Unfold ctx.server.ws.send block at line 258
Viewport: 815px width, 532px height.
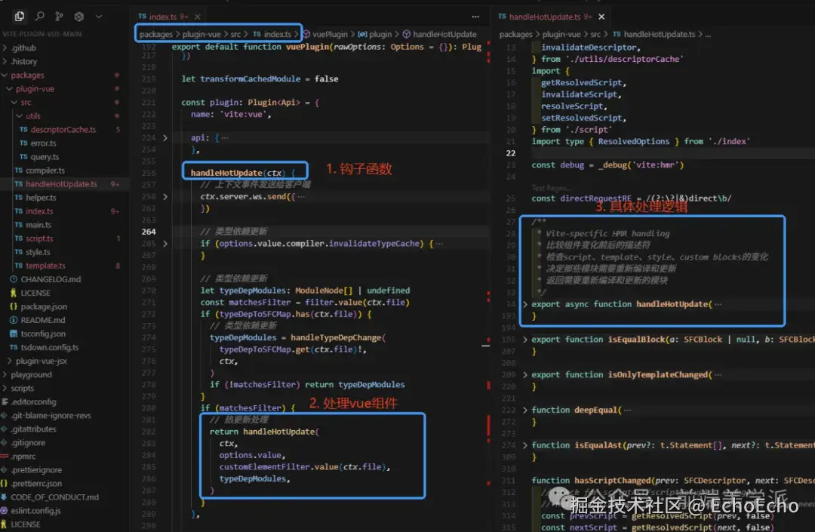point(165,196)
